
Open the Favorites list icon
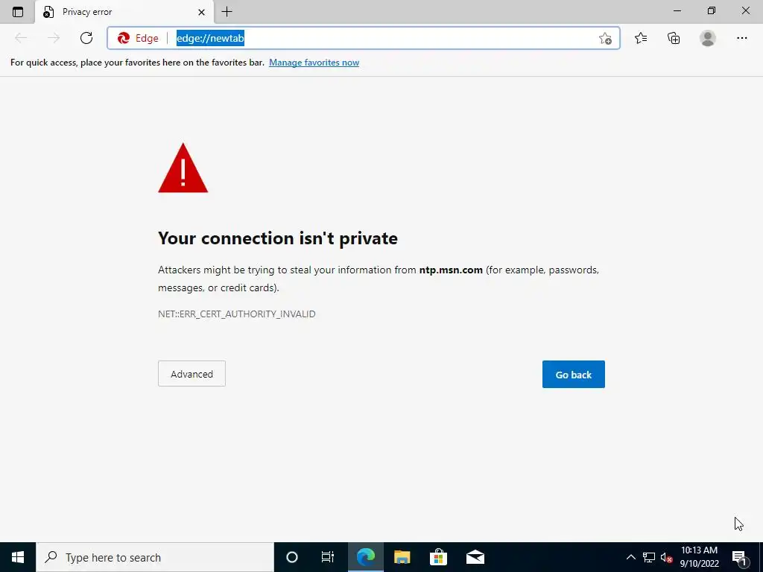tap(641, 38)
